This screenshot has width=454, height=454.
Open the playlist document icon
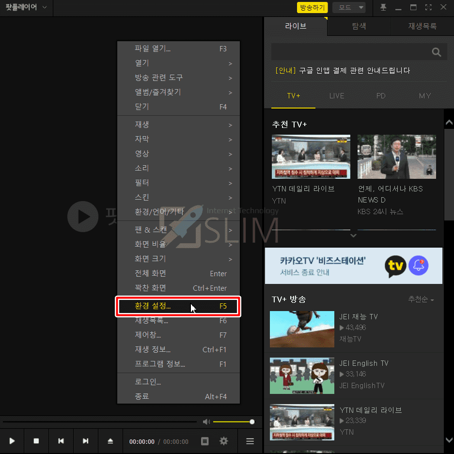tap(204, 441)
